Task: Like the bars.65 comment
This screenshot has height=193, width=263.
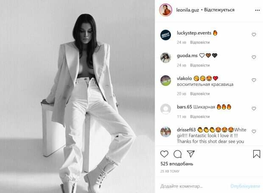Action: (x=254, y=108)
